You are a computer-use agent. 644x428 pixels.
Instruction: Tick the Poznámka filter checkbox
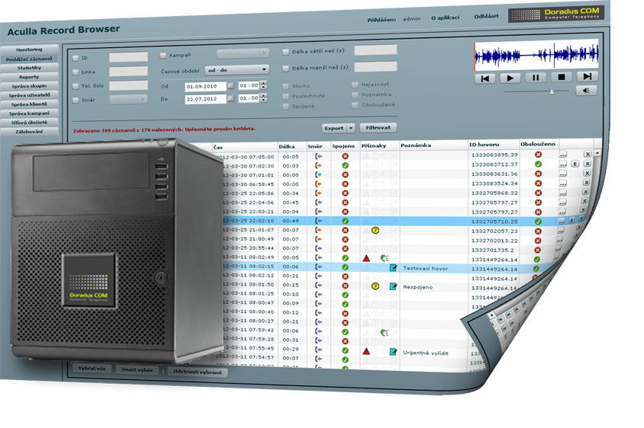[x=356, y=95]
